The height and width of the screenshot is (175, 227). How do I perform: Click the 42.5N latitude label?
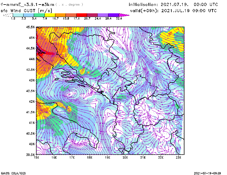point(30,91)
